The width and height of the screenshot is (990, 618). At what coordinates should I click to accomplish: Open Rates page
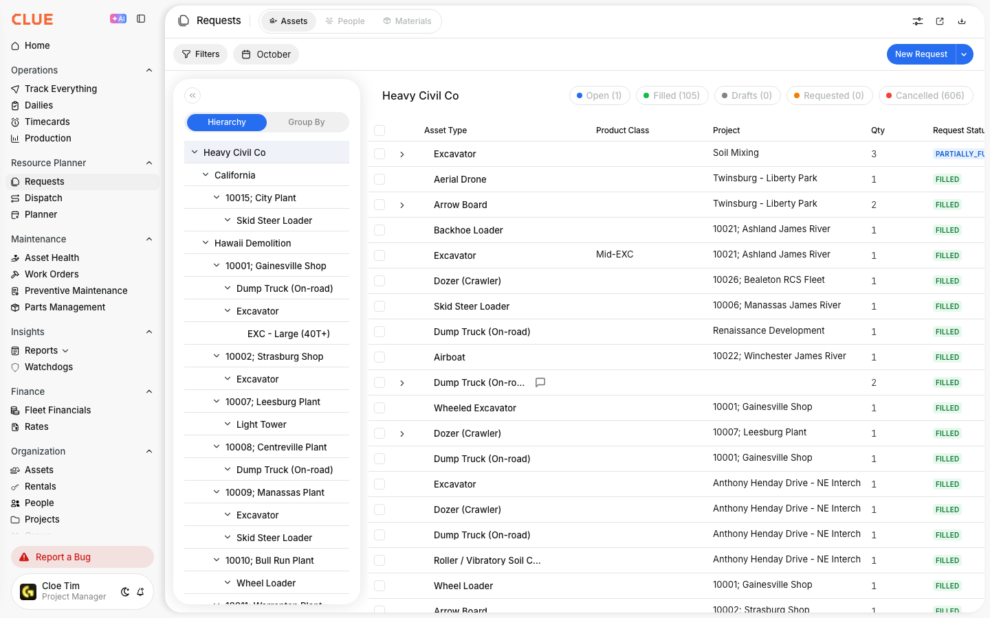click(x=36, y=426)
